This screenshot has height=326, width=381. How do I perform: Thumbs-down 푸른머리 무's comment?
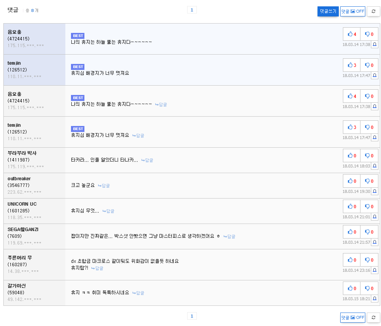(369, 260)
